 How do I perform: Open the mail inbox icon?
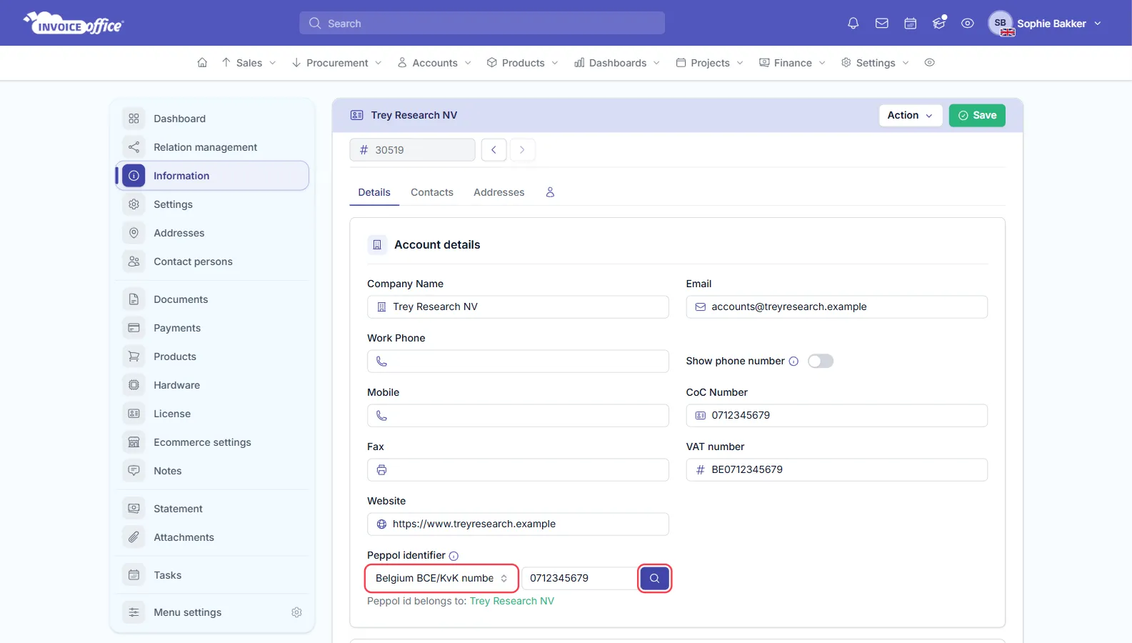pyautogui.click(x=882, y=24)
